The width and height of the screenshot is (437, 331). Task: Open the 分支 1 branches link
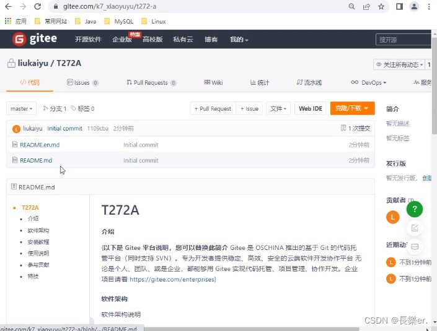[x=55, y=108]
